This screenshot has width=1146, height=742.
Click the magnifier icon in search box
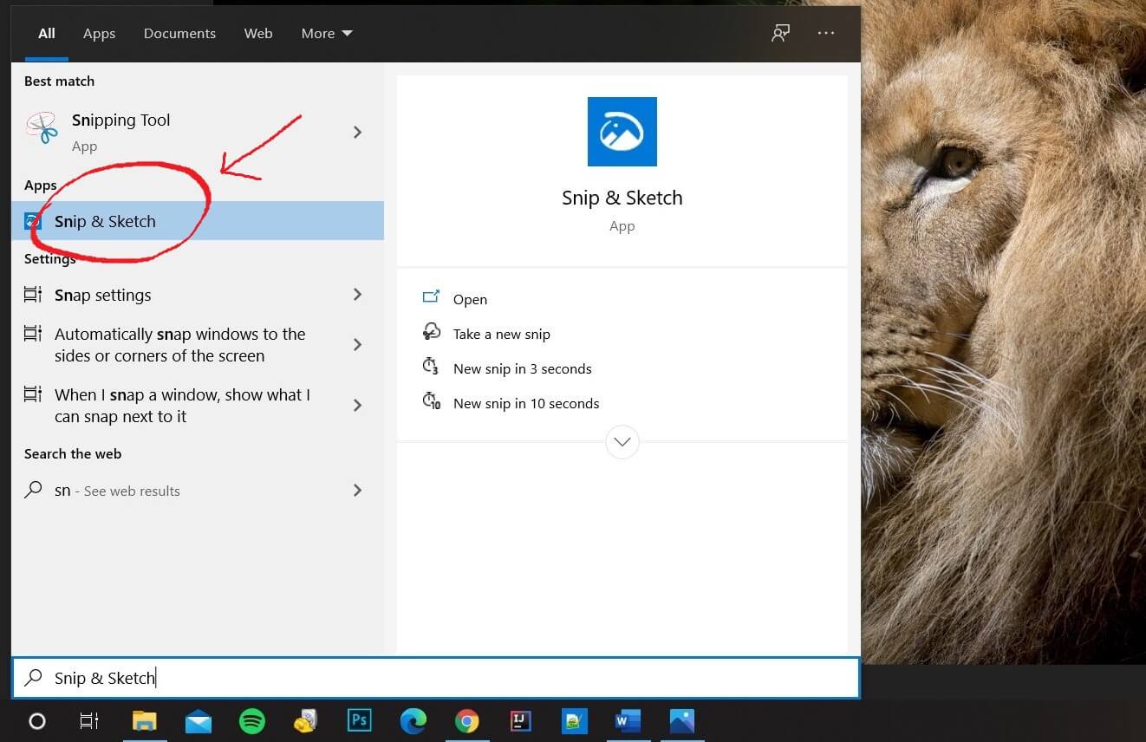(33, 678)
